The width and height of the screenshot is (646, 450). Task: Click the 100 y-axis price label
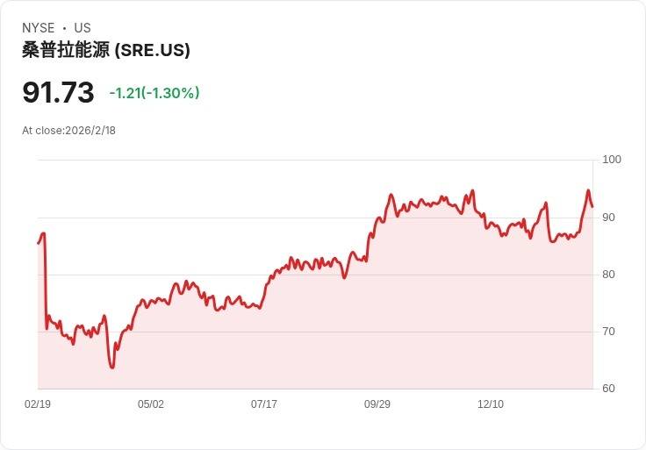[x=612, y=160]
